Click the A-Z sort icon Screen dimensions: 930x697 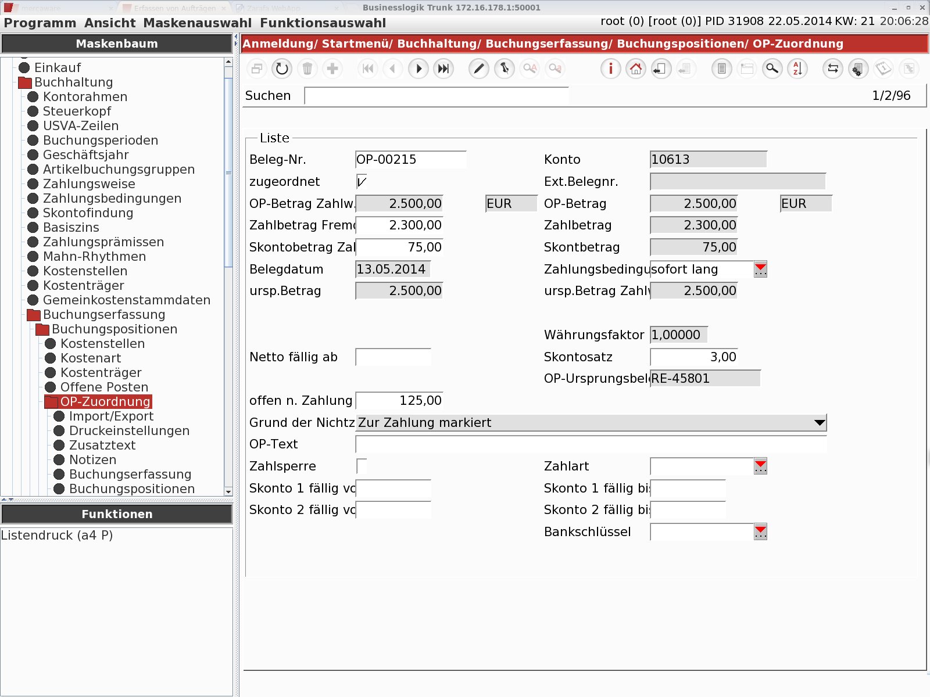(797, 69)
